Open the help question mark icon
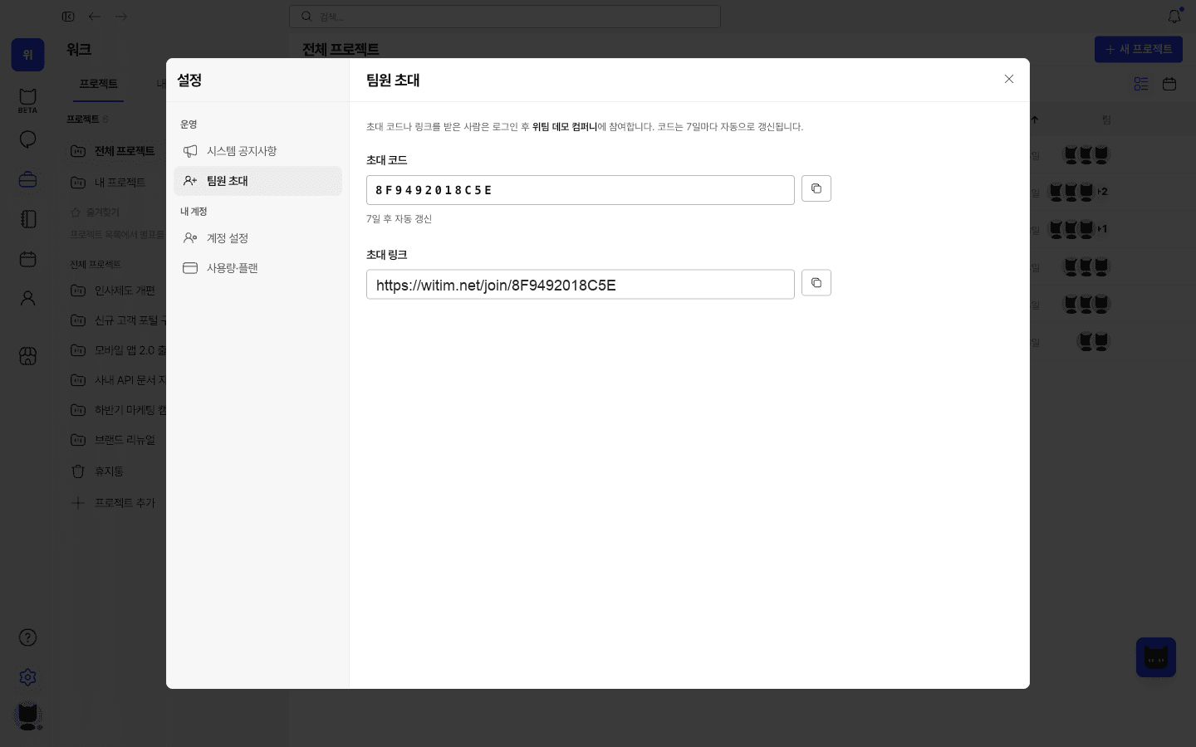This screenshot has width=1196, height=747. pos(27,637)
